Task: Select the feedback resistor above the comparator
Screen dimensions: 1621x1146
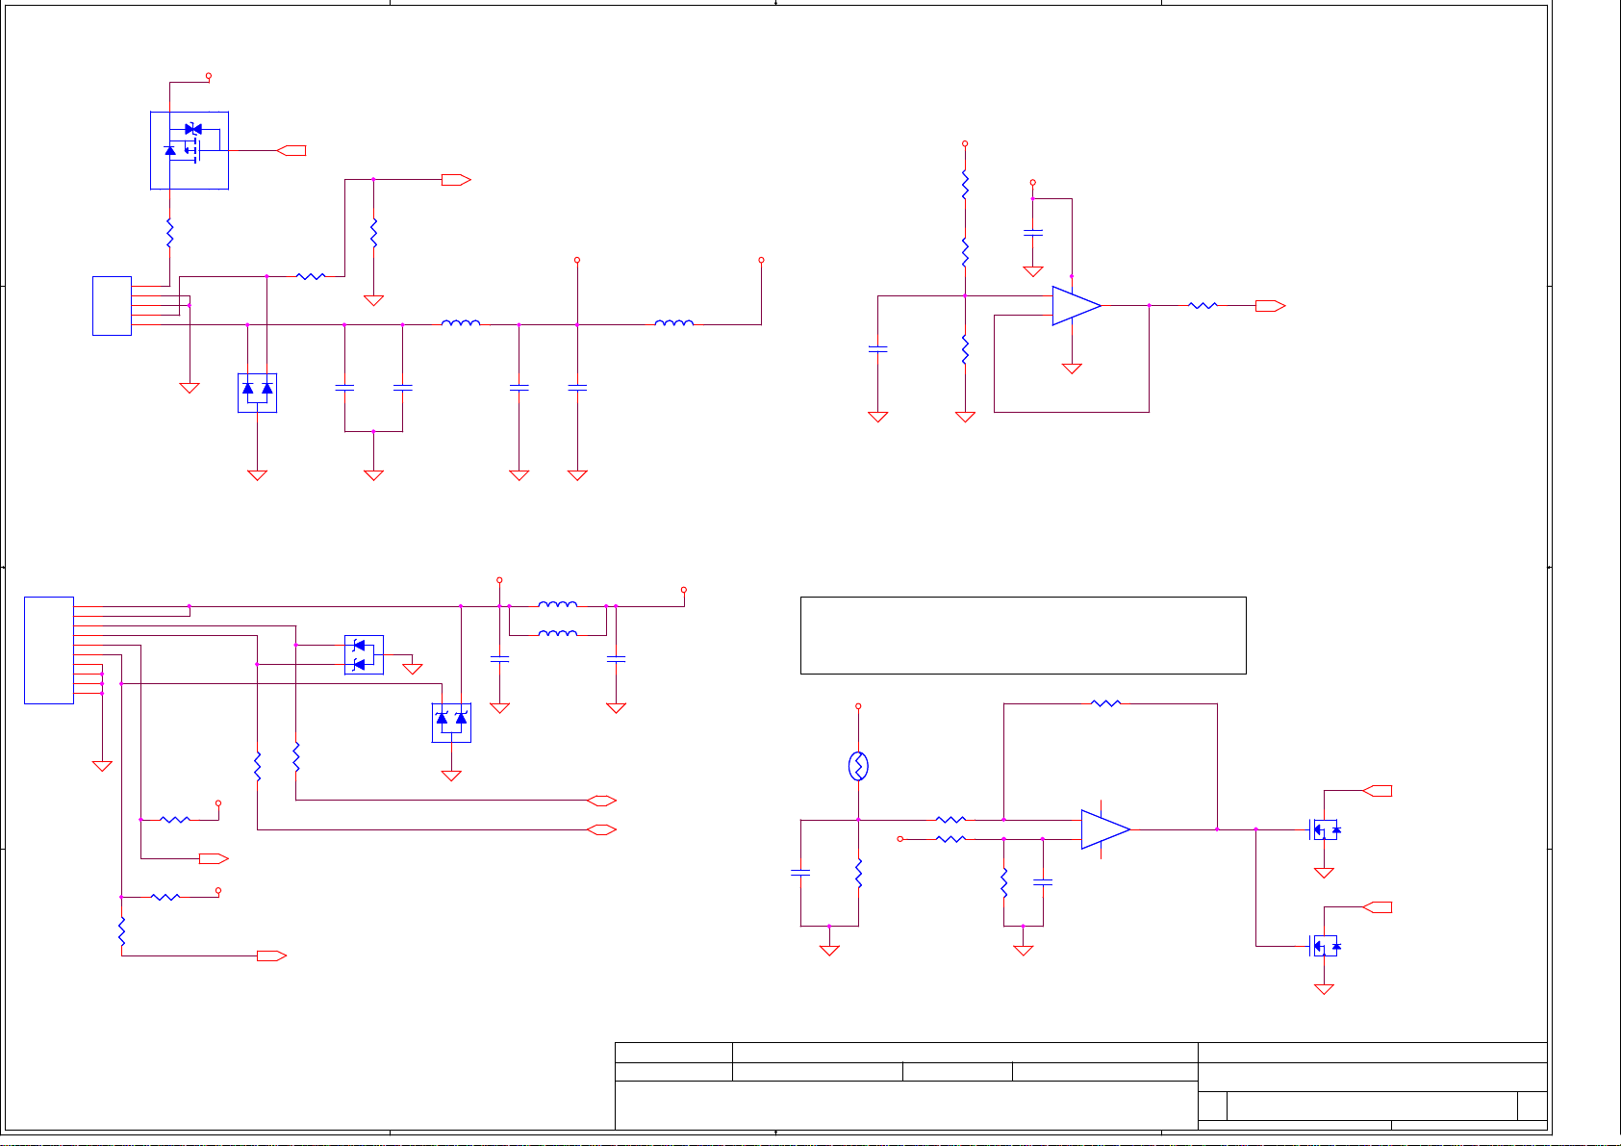Action: pyautogui.click(x=1106, y=703)
